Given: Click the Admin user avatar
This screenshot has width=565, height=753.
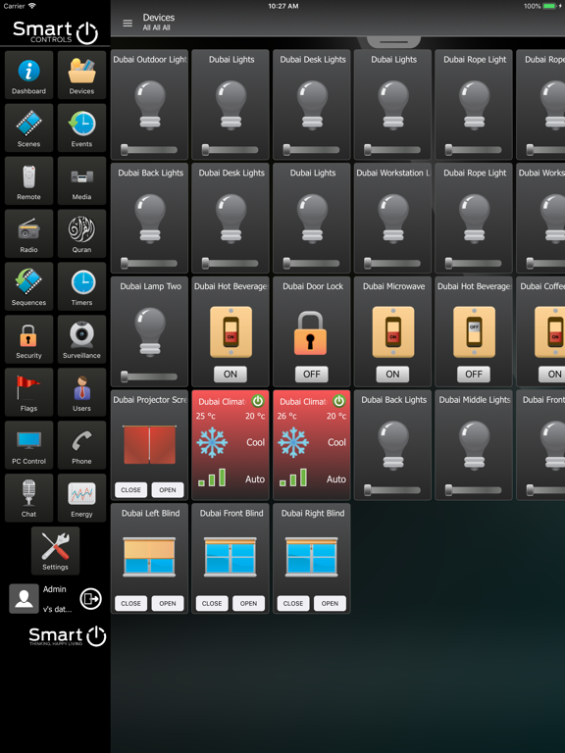Looking at the screenshot, I should coord(24,598).
